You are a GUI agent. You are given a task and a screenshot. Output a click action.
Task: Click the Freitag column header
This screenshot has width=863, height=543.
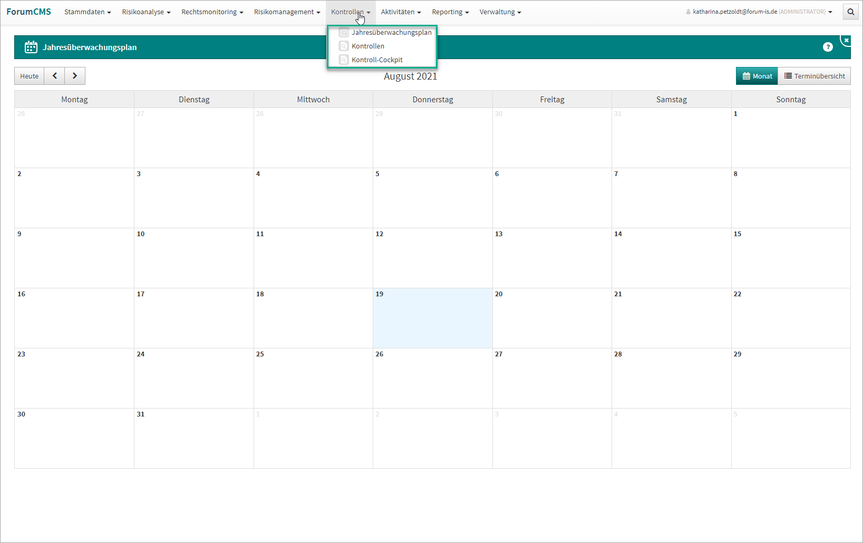pos(552,99)
